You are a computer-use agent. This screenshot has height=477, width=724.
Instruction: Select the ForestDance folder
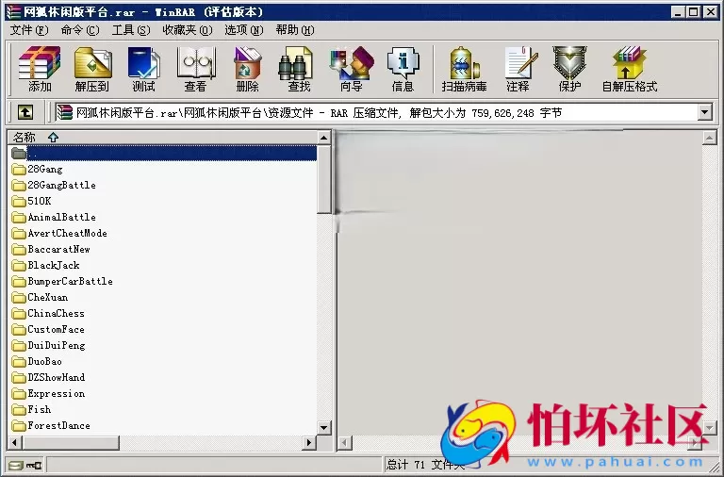tap(51, 426)
